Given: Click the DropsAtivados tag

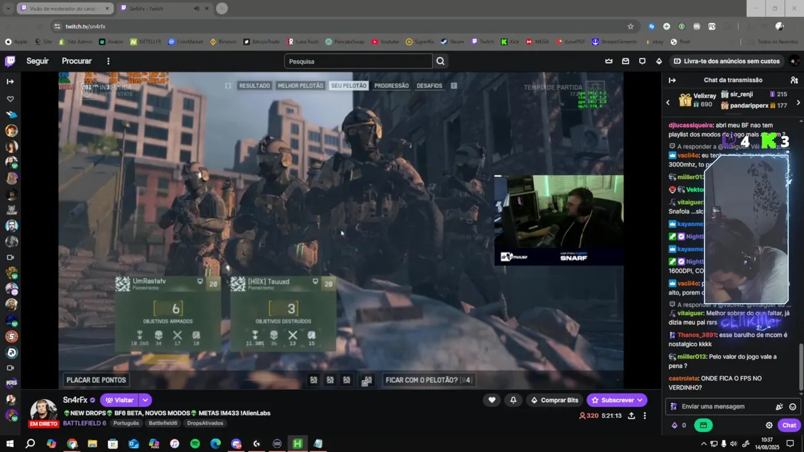Looking at the screenshot, I should coord(205,423).
